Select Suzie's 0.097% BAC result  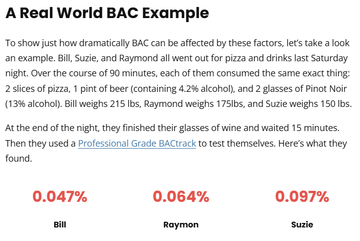302,197
